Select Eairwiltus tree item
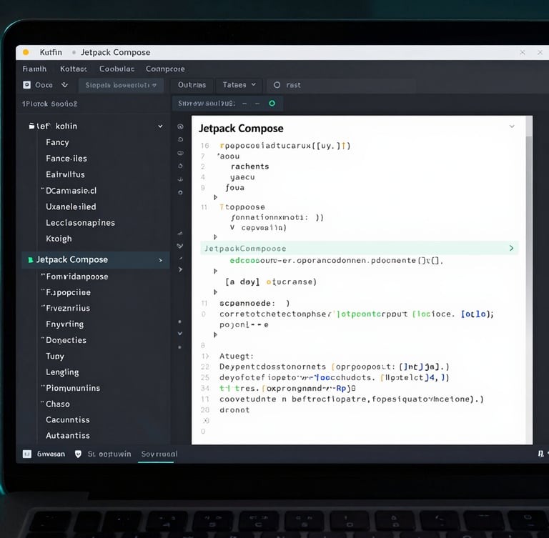This screenshot has width=549, height=538. click(x=65, y=174)
